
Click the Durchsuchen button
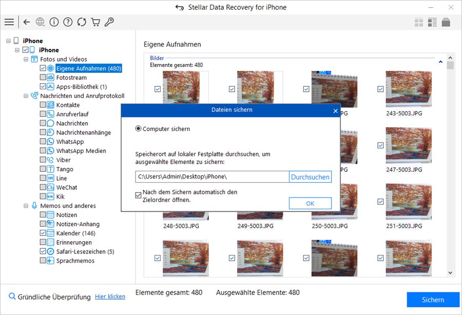click(x=310, y=177)
